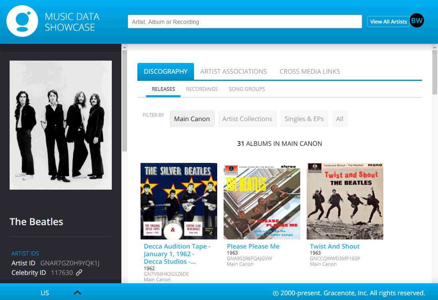Switch to Artist Associations tab
The image size is (438, 300).
(x=233, y=72)
